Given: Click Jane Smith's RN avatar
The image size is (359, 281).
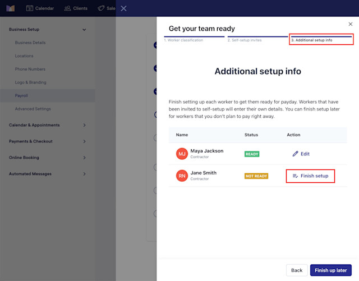Looking at the screenshot, I should click(x=182, y=176).
